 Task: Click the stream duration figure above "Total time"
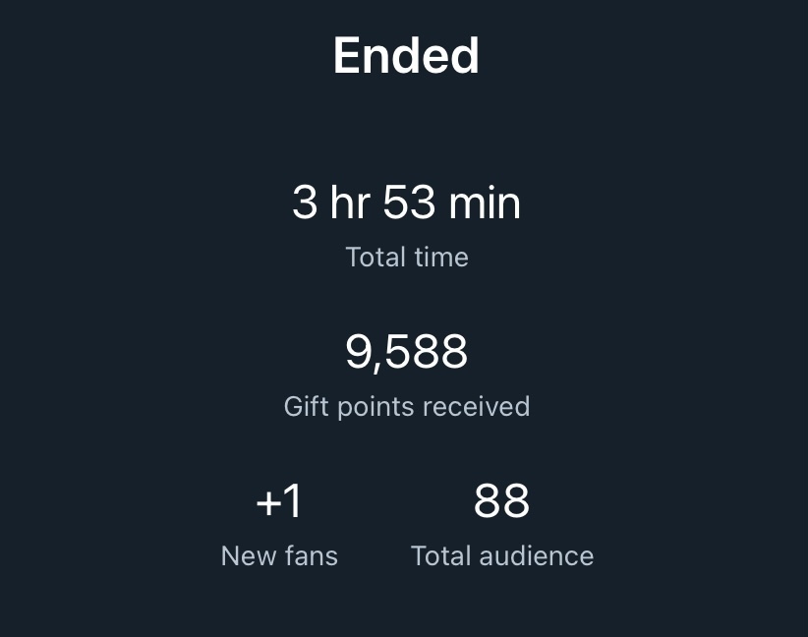click(406, 203)
